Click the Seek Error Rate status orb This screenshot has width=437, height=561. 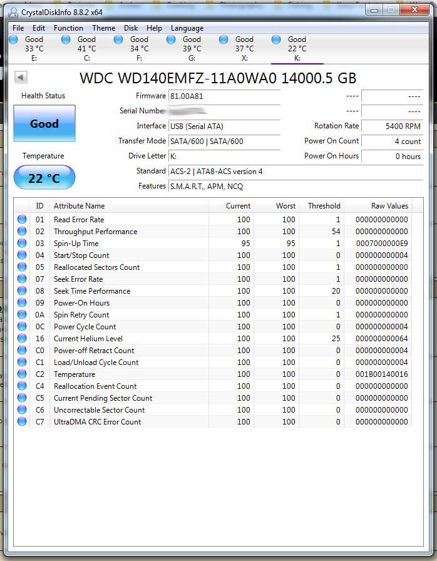click(22, 279)
